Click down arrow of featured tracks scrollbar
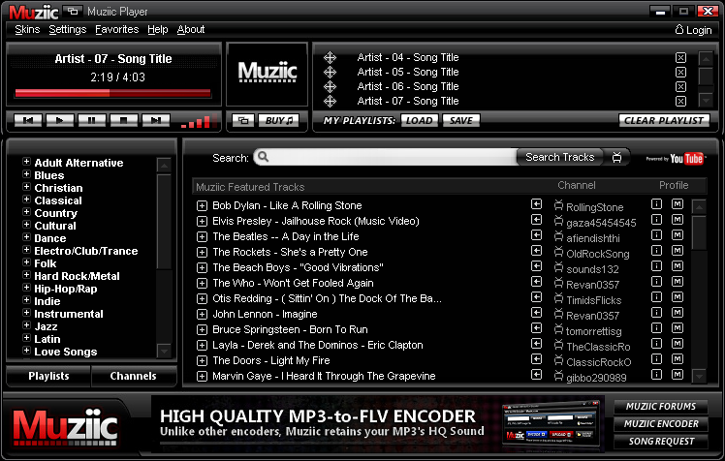The image size is (725, 461). (x=699, y=377)
